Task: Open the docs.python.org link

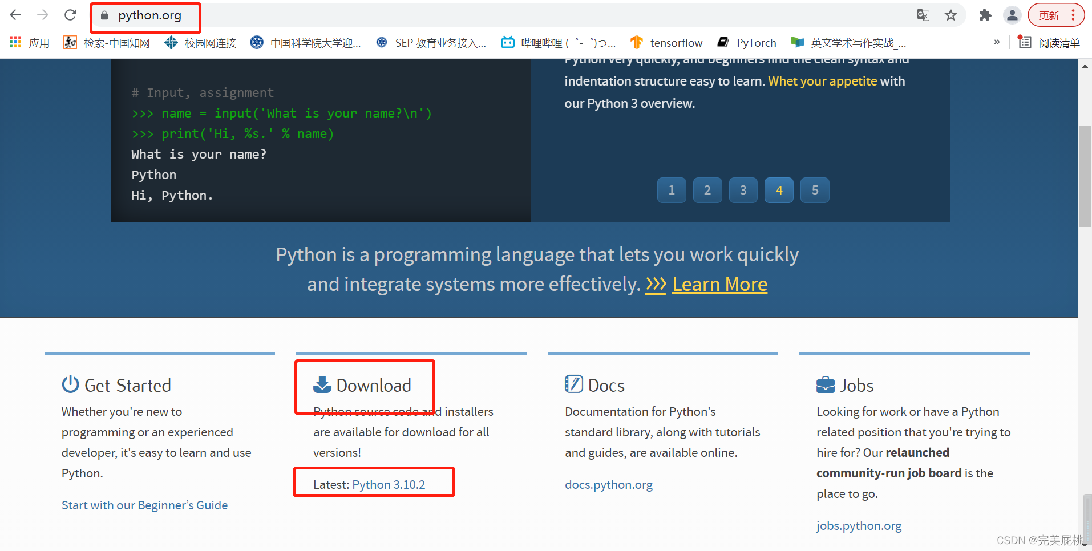Action: click(x=609, y=485)
